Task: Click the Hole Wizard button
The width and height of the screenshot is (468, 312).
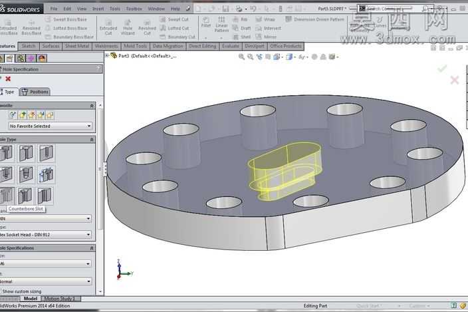Action: 128,27
